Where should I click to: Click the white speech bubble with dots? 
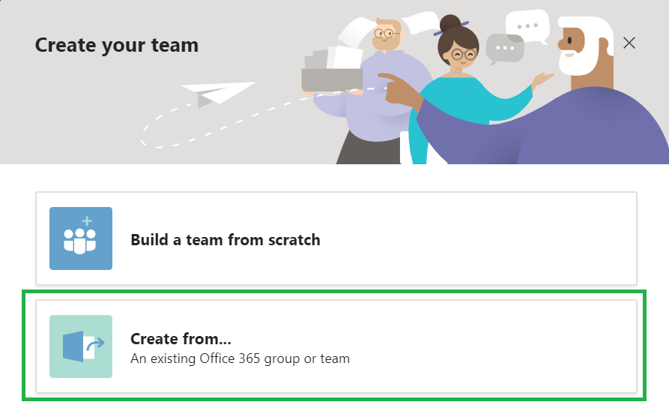[x=527, y=26]
